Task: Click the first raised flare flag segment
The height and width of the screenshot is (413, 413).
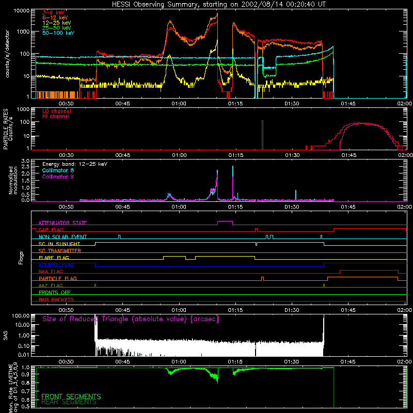Action: [x=174, y=257]
